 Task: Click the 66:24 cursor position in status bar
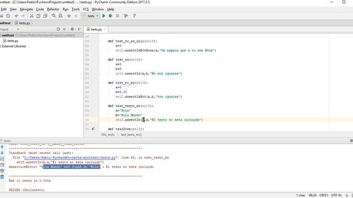(x=313, y=195)
